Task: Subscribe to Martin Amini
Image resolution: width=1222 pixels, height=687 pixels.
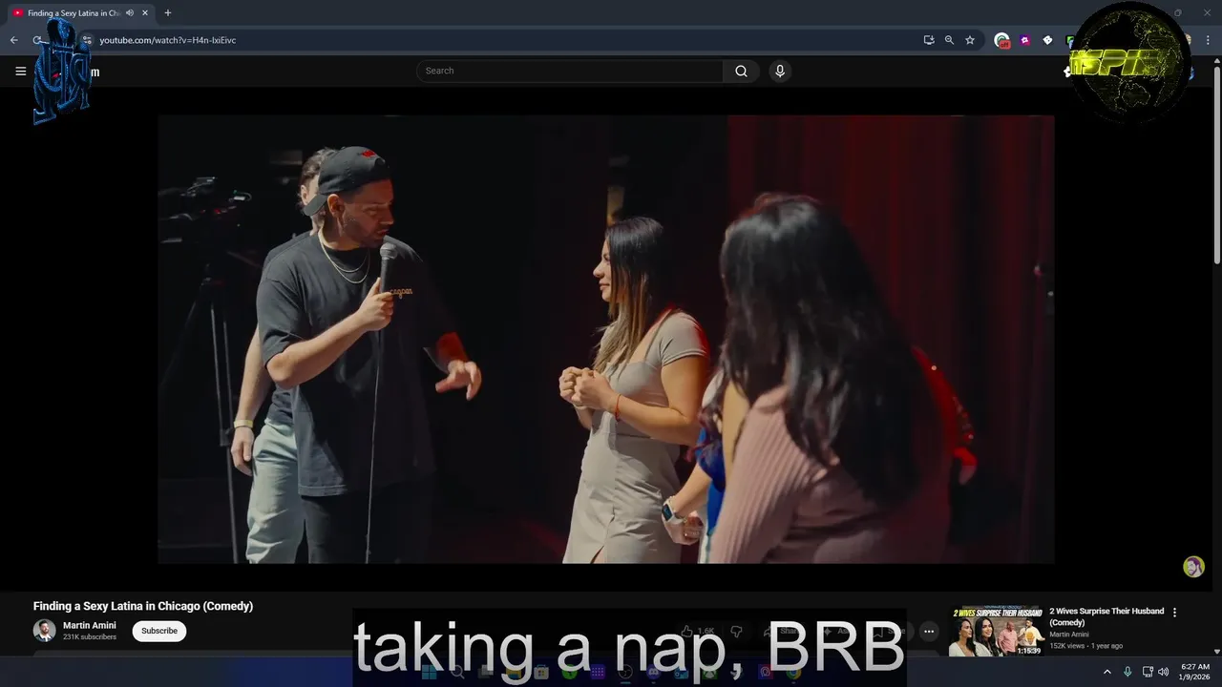Action: click(x=159, y=631)
